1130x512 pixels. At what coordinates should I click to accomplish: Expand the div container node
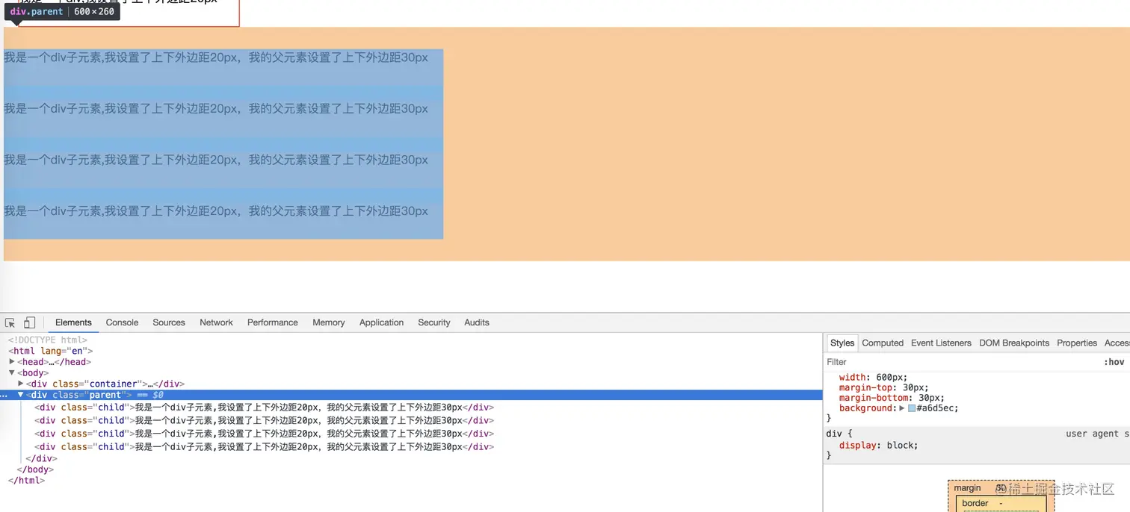point(21,384)
